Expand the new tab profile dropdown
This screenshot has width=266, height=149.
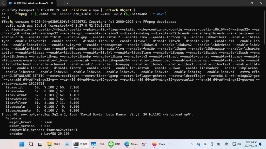pos(68,3)
